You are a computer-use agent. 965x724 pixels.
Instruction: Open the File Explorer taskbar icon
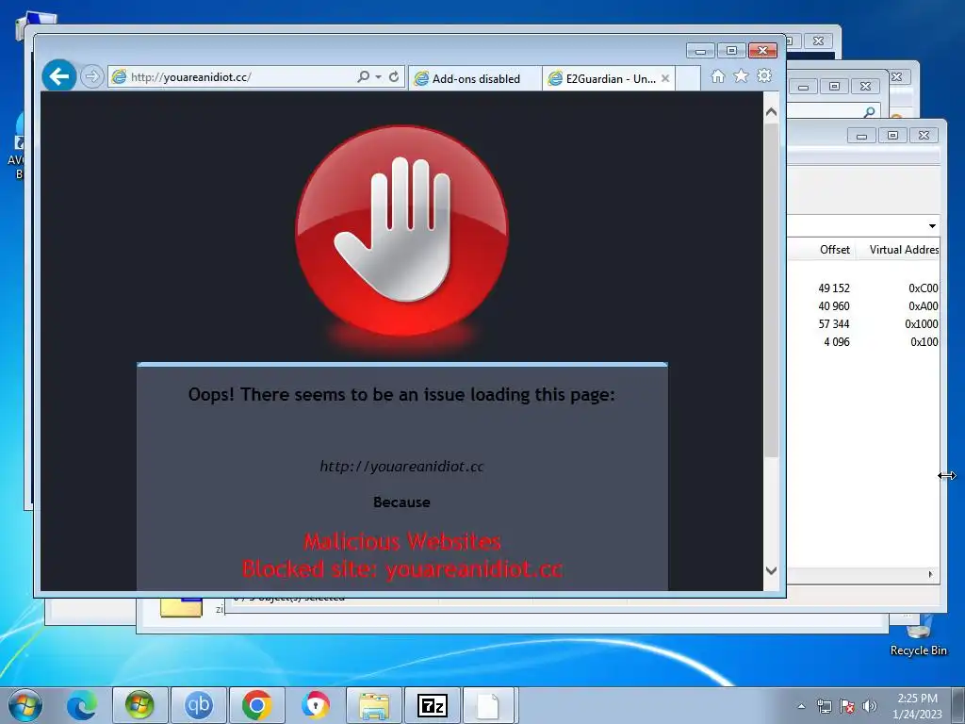373,705
